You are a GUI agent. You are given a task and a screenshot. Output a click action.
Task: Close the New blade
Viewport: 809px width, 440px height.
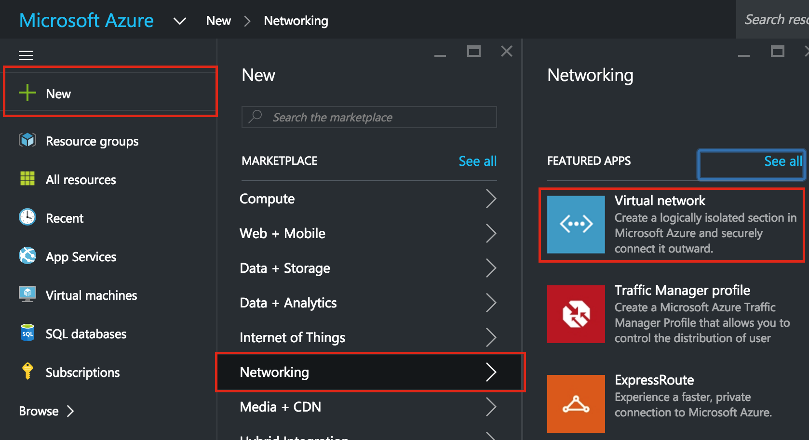click(x=507, y=51)
